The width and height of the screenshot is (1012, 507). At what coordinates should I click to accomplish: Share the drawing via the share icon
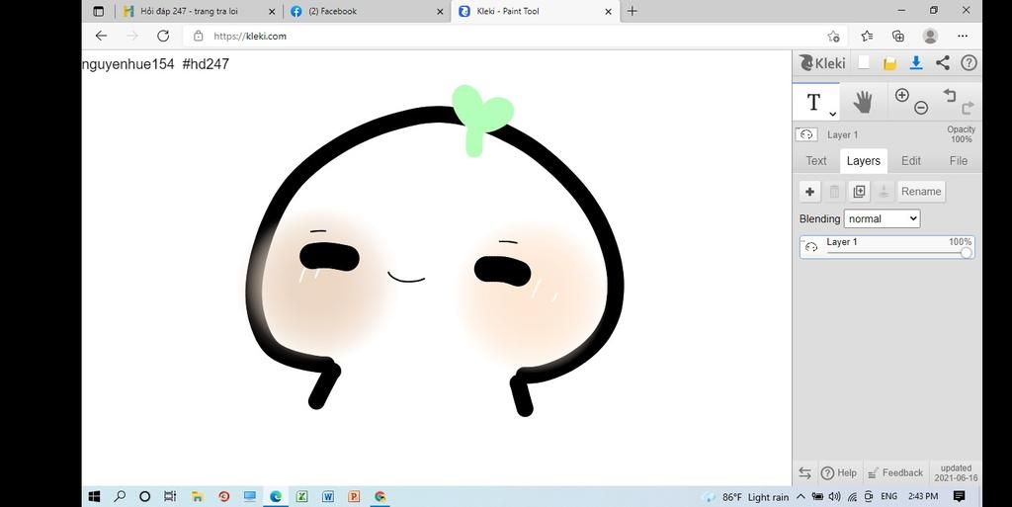[942, 62]
